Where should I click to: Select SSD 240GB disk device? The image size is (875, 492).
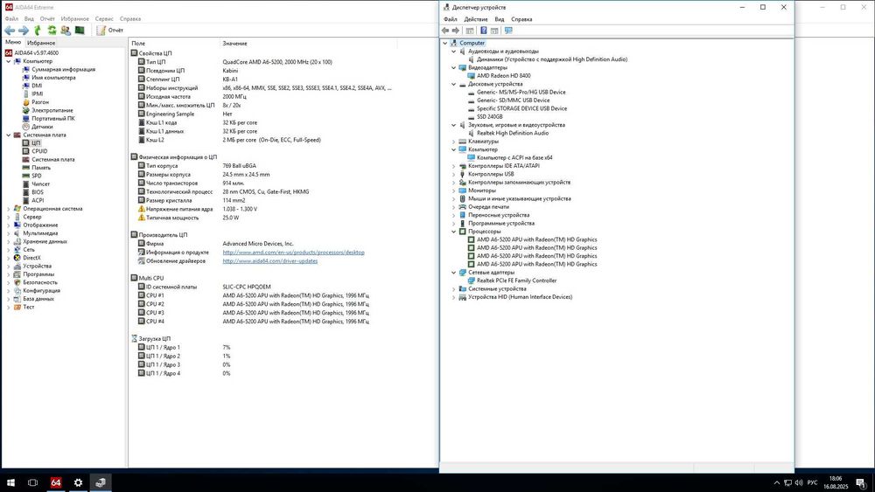pyautogui.click(x=489, y=117)
